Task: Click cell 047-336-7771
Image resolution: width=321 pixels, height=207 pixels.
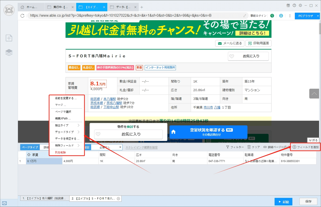Action: (225, 161)
